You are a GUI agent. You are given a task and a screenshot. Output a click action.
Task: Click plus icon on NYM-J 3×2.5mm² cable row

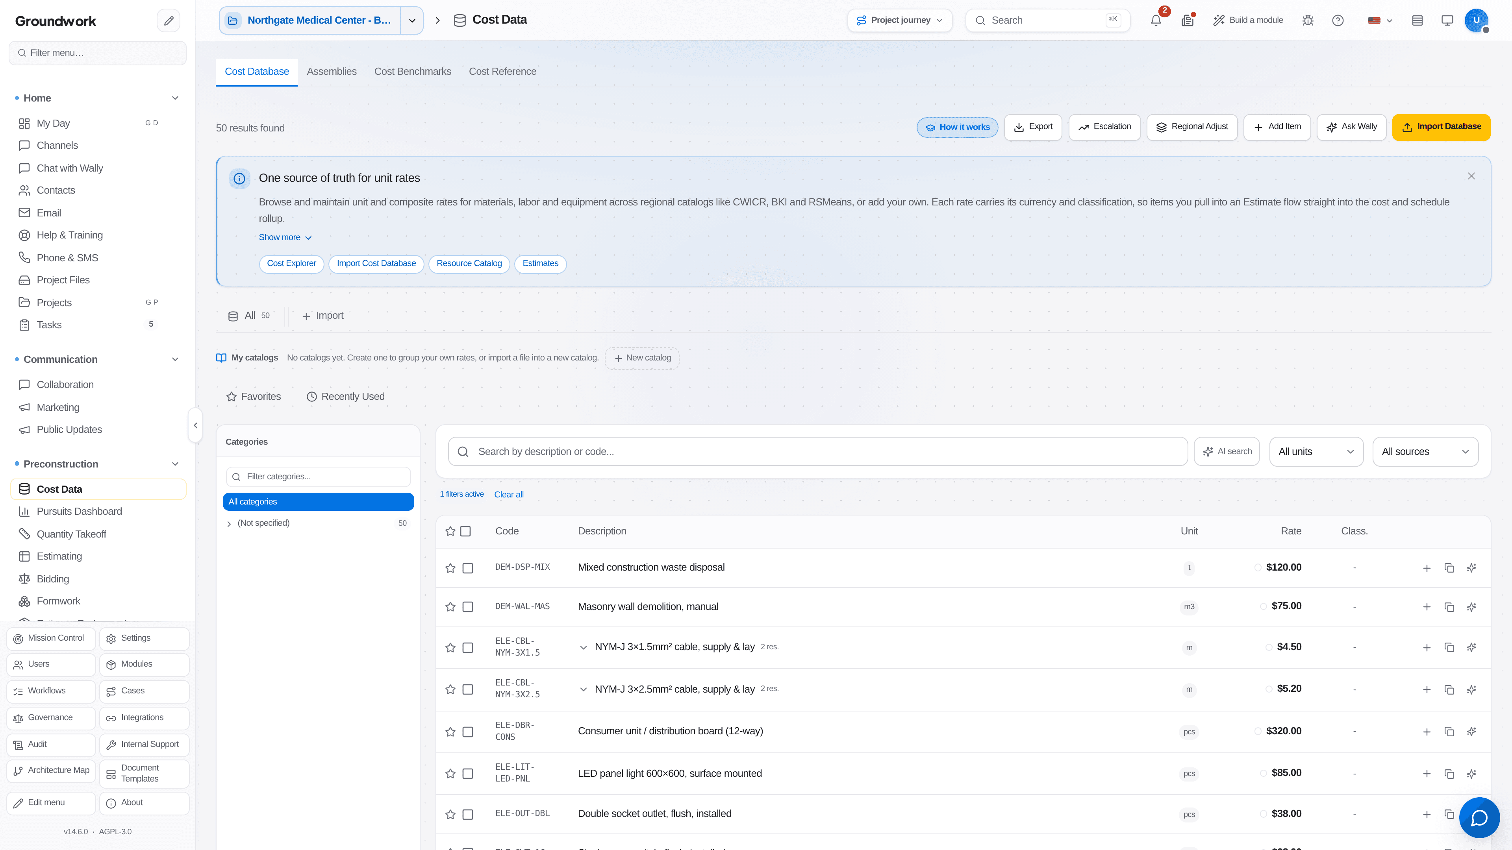[1426, 689]
